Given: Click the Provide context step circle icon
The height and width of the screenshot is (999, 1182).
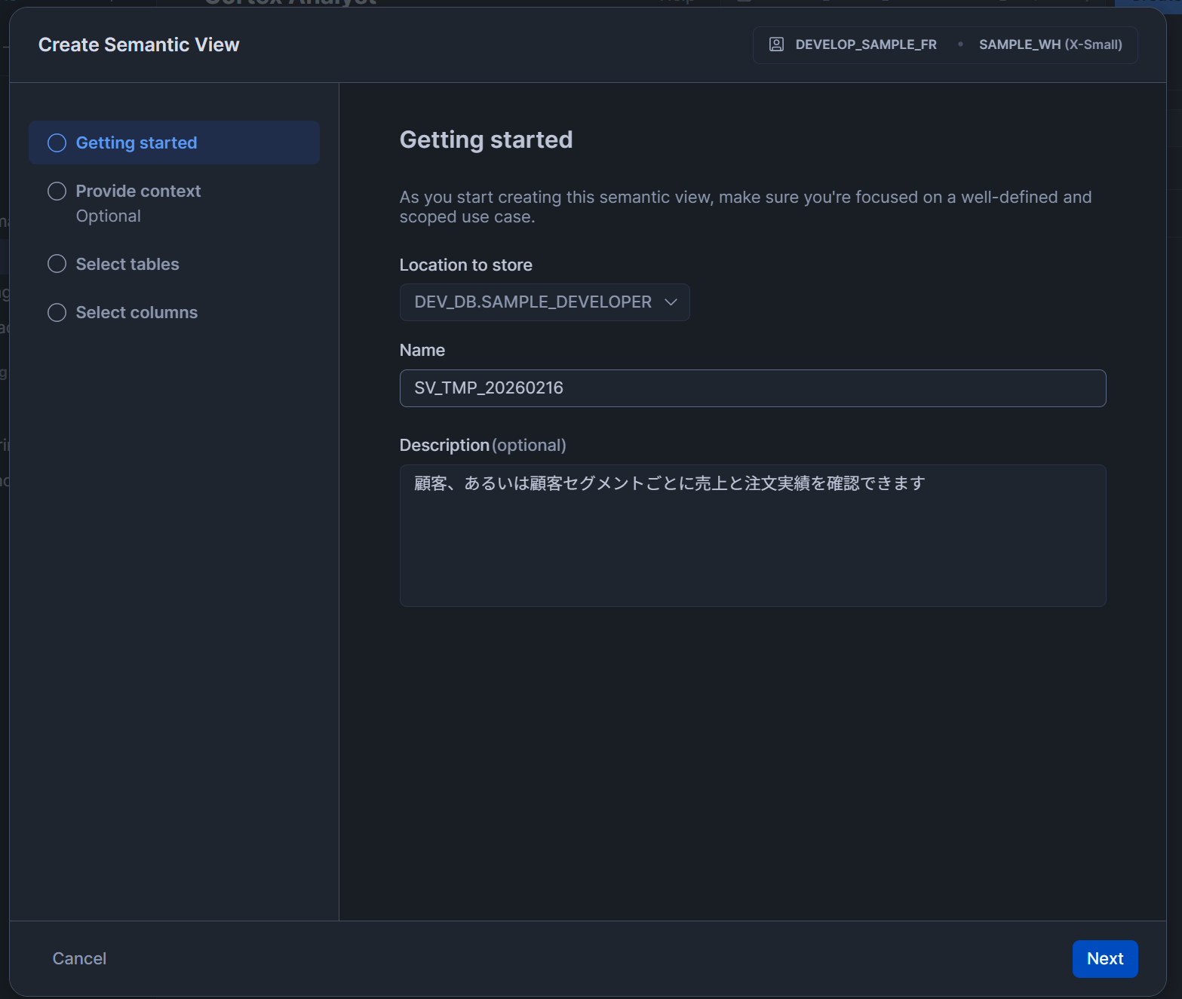Looking at the screenshot, I should [57, 192].
